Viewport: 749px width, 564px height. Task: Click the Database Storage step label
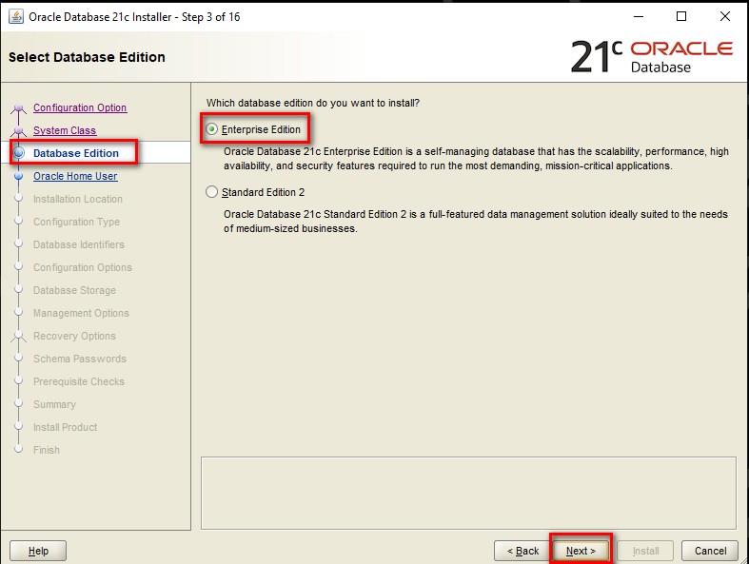(x=74, y=290)
